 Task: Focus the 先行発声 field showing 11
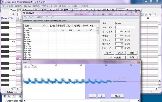tap(119, 44)
